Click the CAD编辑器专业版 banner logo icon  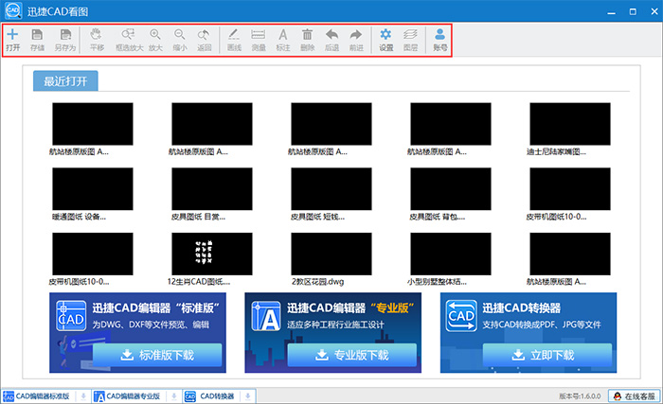tap(266, 316)
